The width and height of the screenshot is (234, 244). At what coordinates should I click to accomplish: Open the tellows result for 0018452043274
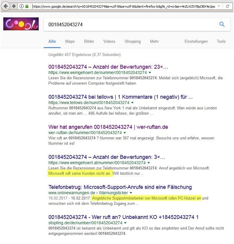tap(121, 97)
